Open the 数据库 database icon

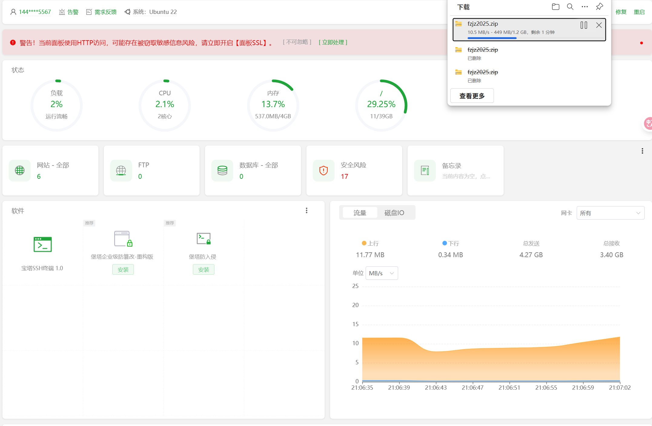tap(222, 171)
